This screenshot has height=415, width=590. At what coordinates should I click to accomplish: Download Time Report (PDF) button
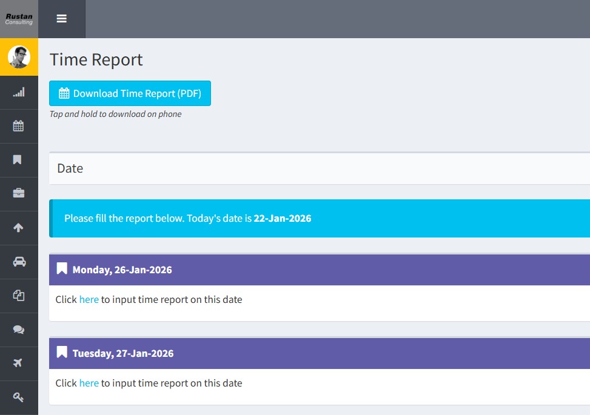point(130,93)
